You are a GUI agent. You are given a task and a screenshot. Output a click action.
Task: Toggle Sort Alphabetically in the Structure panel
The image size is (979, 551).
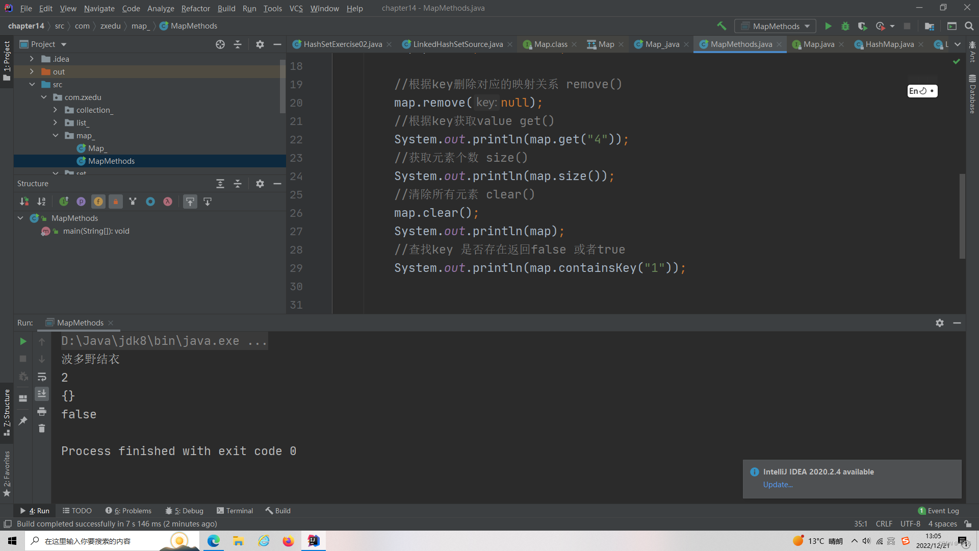click(41, 202)
